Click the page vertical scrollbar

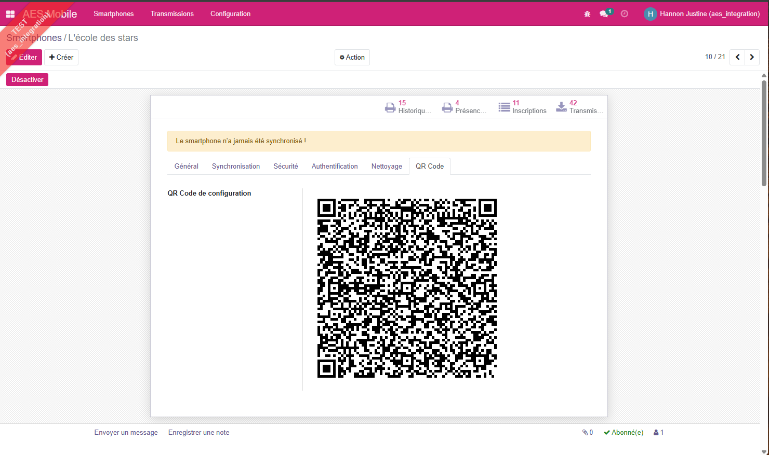click(764, 259)
